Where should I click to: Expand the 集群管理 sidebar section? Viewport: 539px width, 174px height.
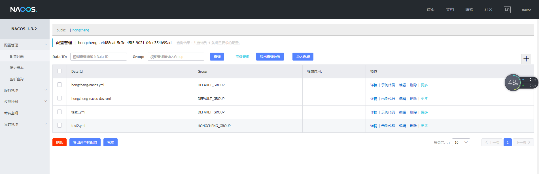(25, 124)
